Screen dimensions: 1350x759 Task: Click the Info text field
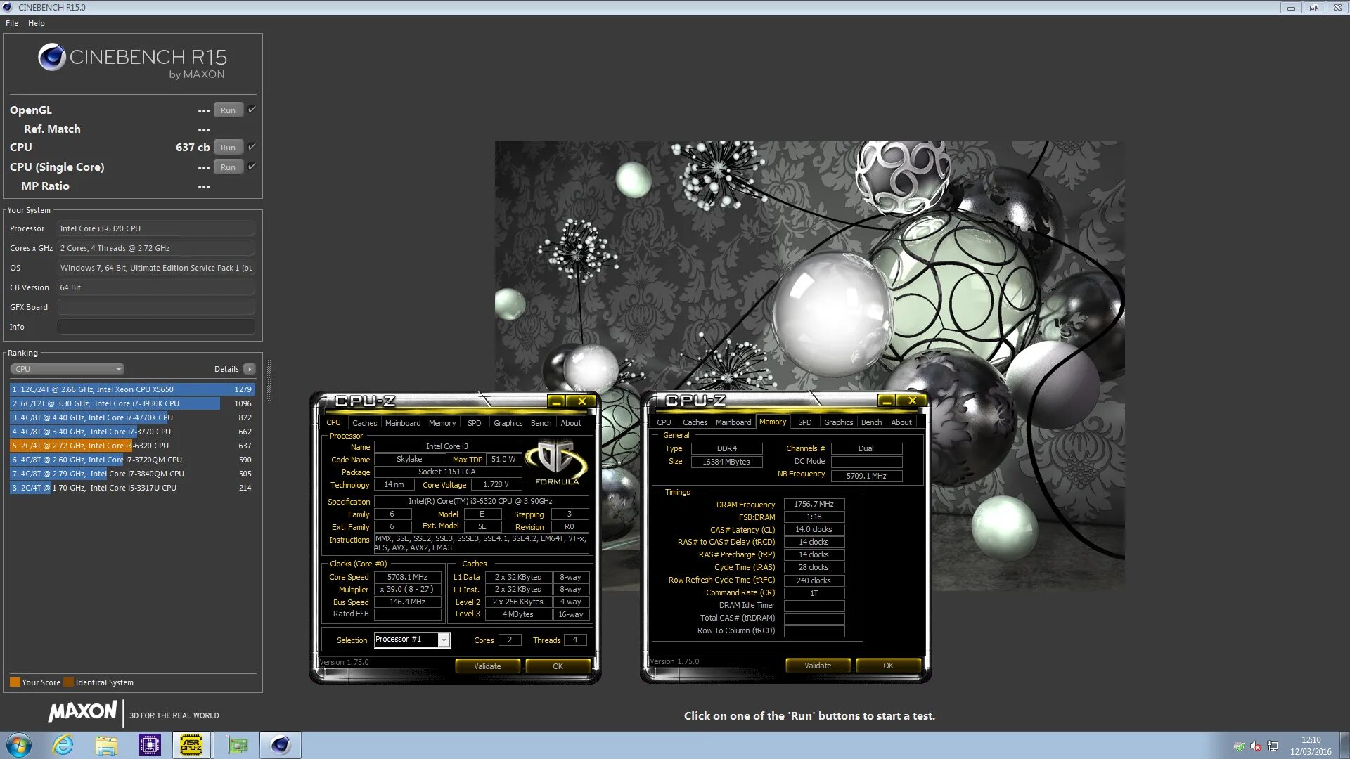156,327
